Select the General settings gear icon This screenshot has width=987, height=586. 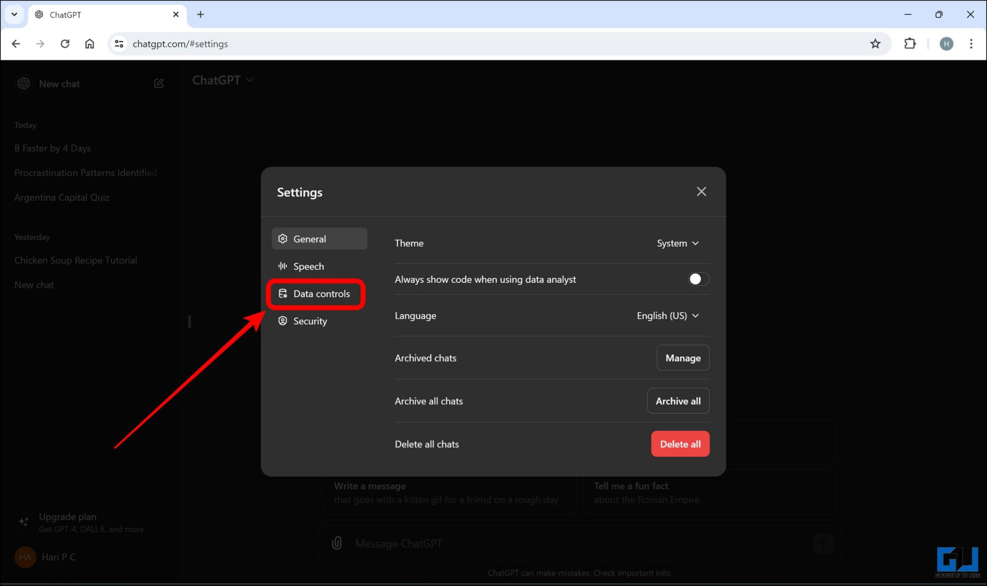pyautogui.click(x=282, y=238)
